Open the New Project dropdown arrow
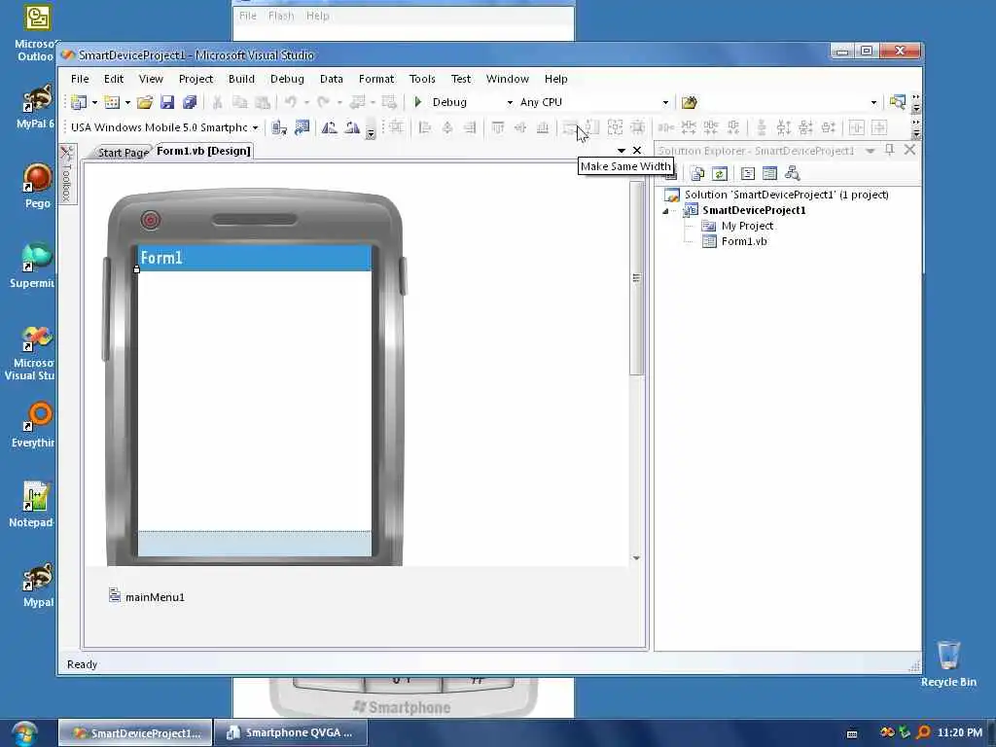The image size is (996, 747). (x=94, y=102)
